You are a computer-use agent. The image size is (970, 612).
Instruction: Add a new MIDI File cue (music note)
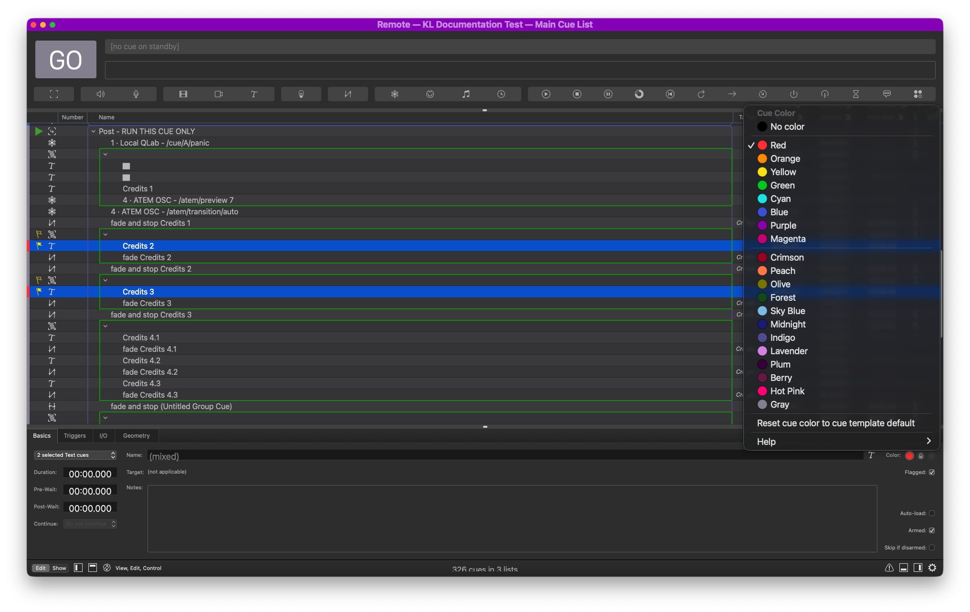tap(466, 94)
